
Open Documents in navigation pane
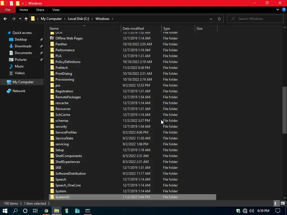23,53
